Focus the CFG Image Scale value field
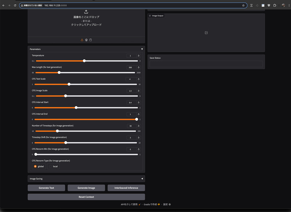 point(131,91)
